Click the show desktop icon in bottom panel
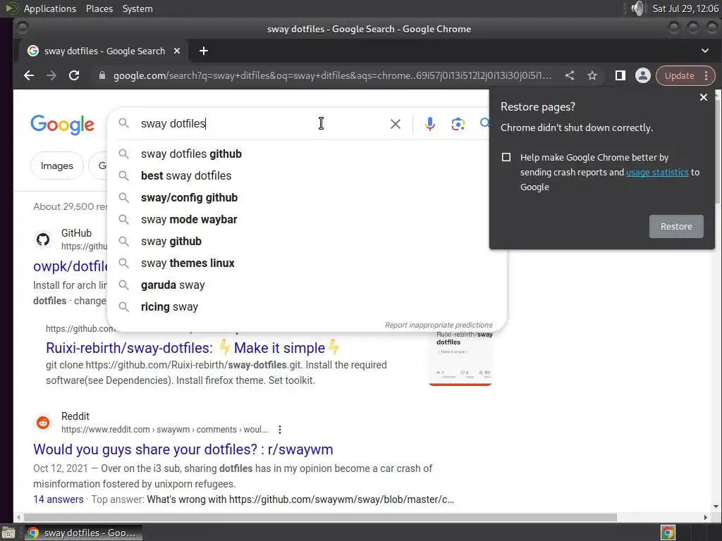This screenshot has height=541, width=722. coord(8,533)
